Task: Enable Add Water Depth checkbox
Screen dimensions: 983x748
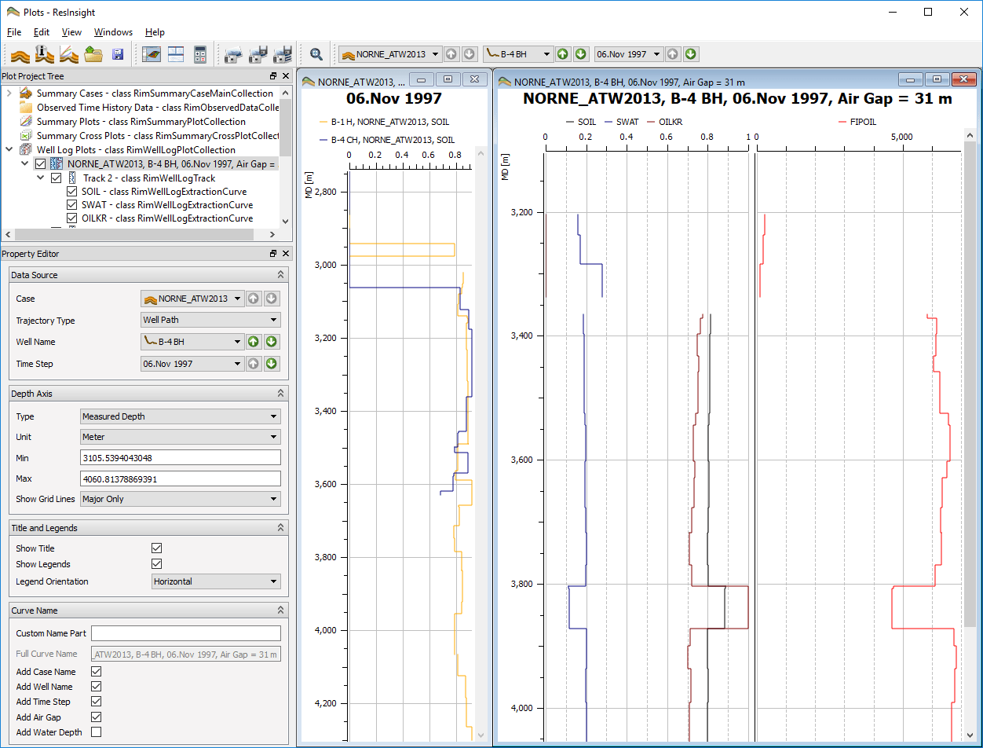Action: coord(97,732)
